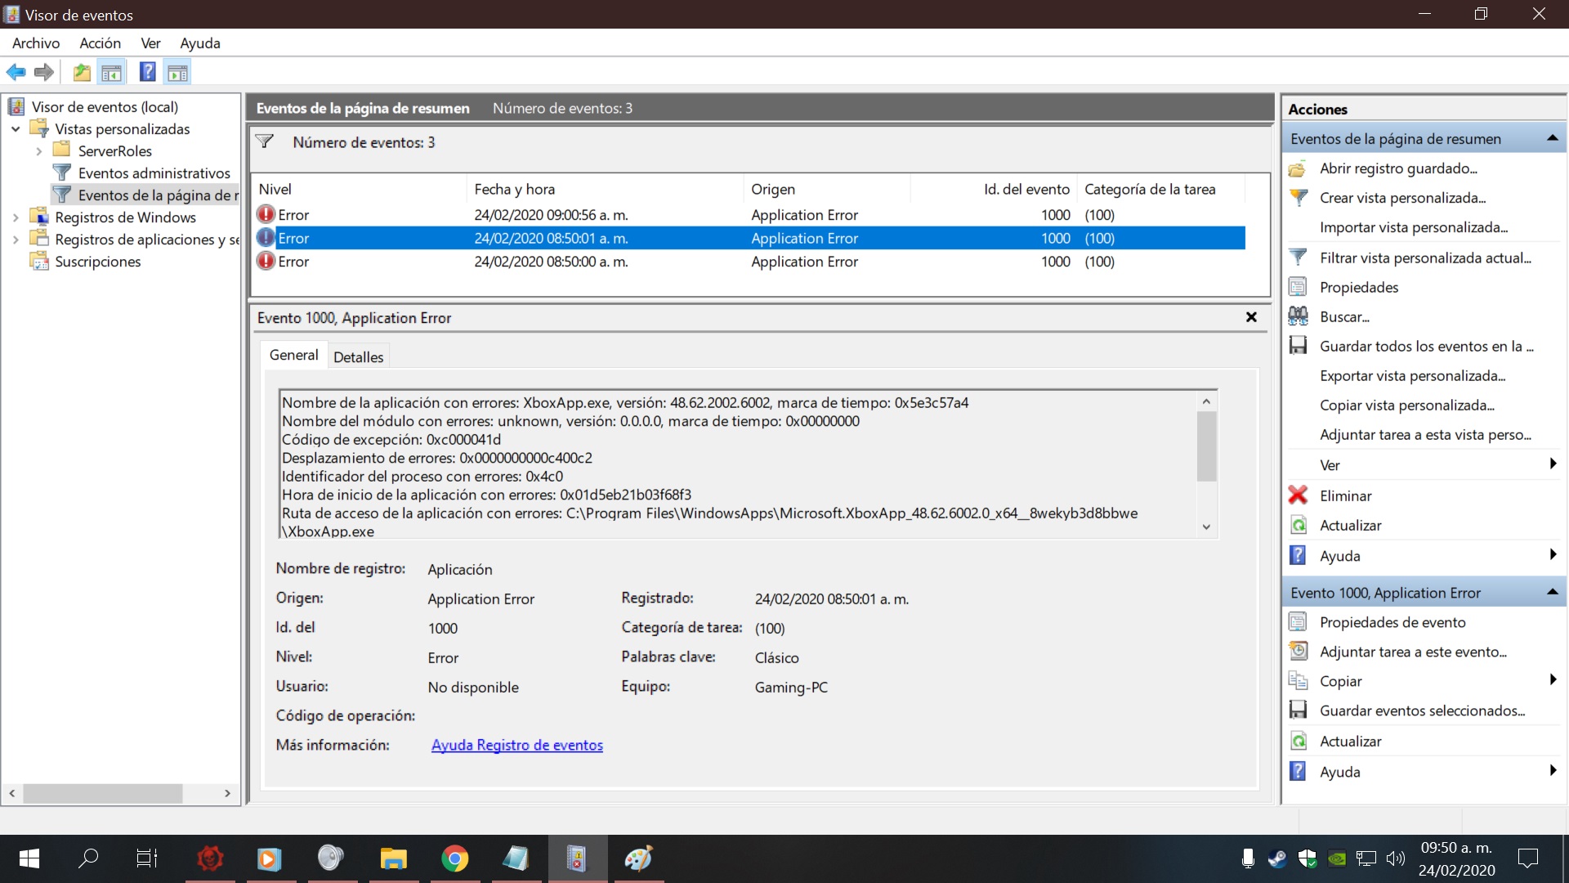Click the Adjuntar tarea a este evento icon
This screenshot has height=883, width=1569.
tap(1298, 652)
